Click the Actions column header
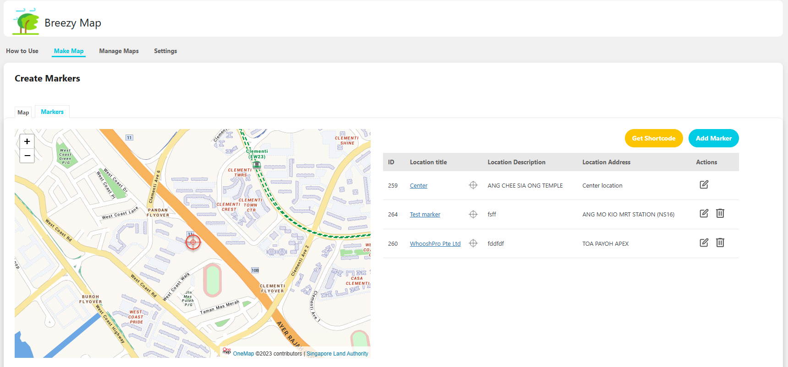Viewport: 788px width, 367px height. point(706,162)
